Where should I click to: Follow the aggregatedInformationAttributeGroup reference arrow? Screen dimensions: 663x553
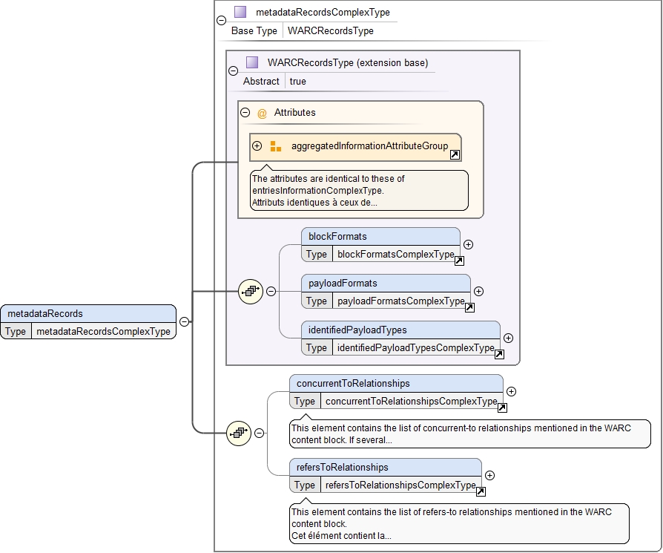coord(455,154)
